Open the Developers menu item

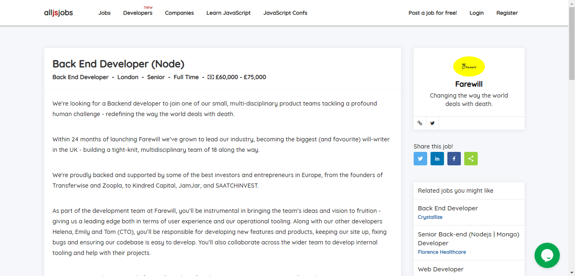138,13
